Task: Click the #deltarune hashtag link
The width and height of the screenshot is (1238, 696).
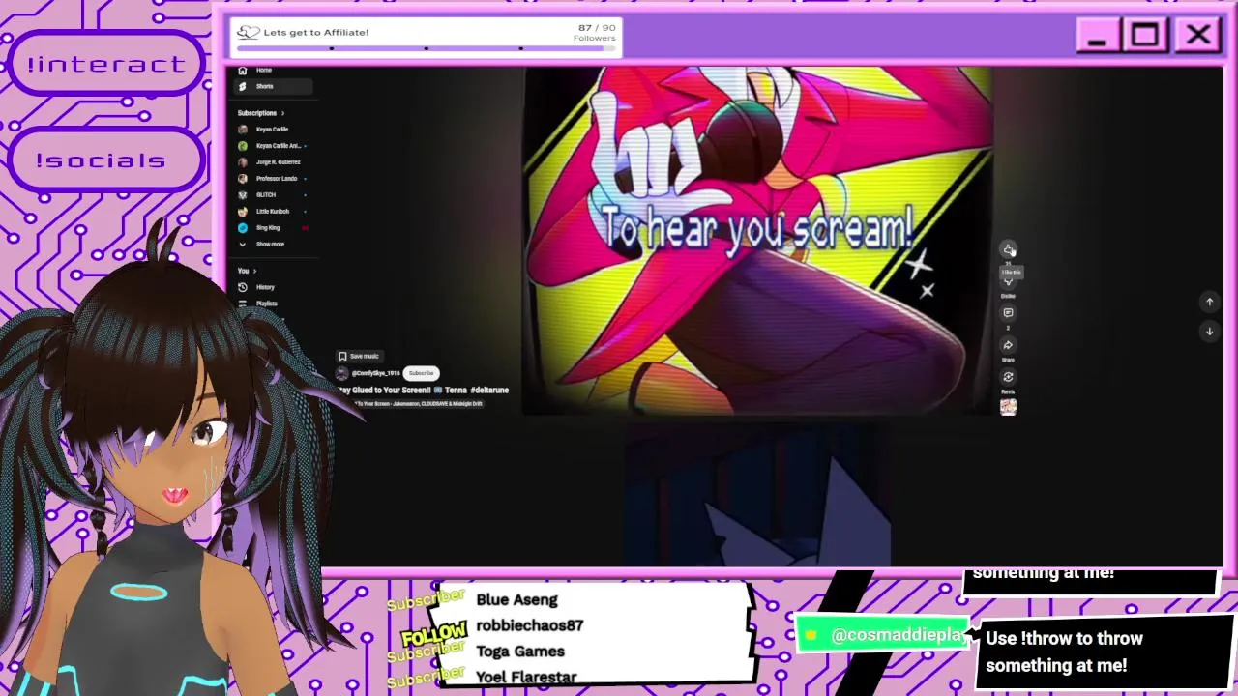Action: pyautogui.click(x=489, y=390)
